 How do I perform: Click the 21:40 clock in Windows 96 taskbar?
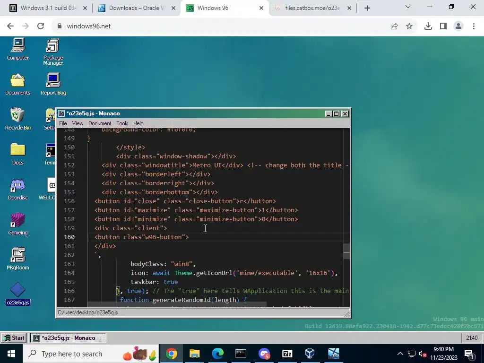coord(472,337)
